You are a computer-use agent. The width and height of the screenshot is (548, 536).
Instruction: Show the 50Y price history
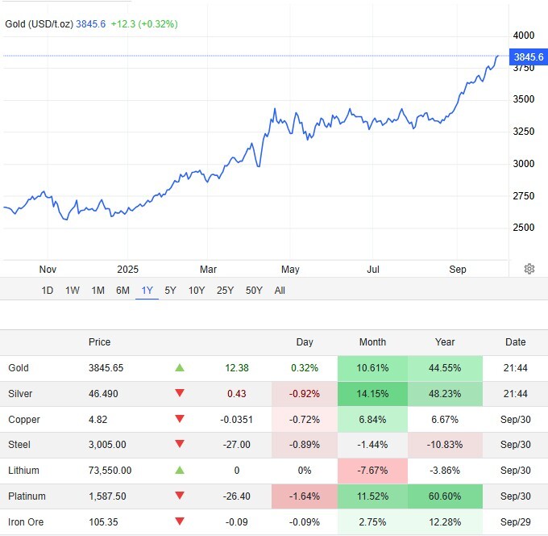254,291
